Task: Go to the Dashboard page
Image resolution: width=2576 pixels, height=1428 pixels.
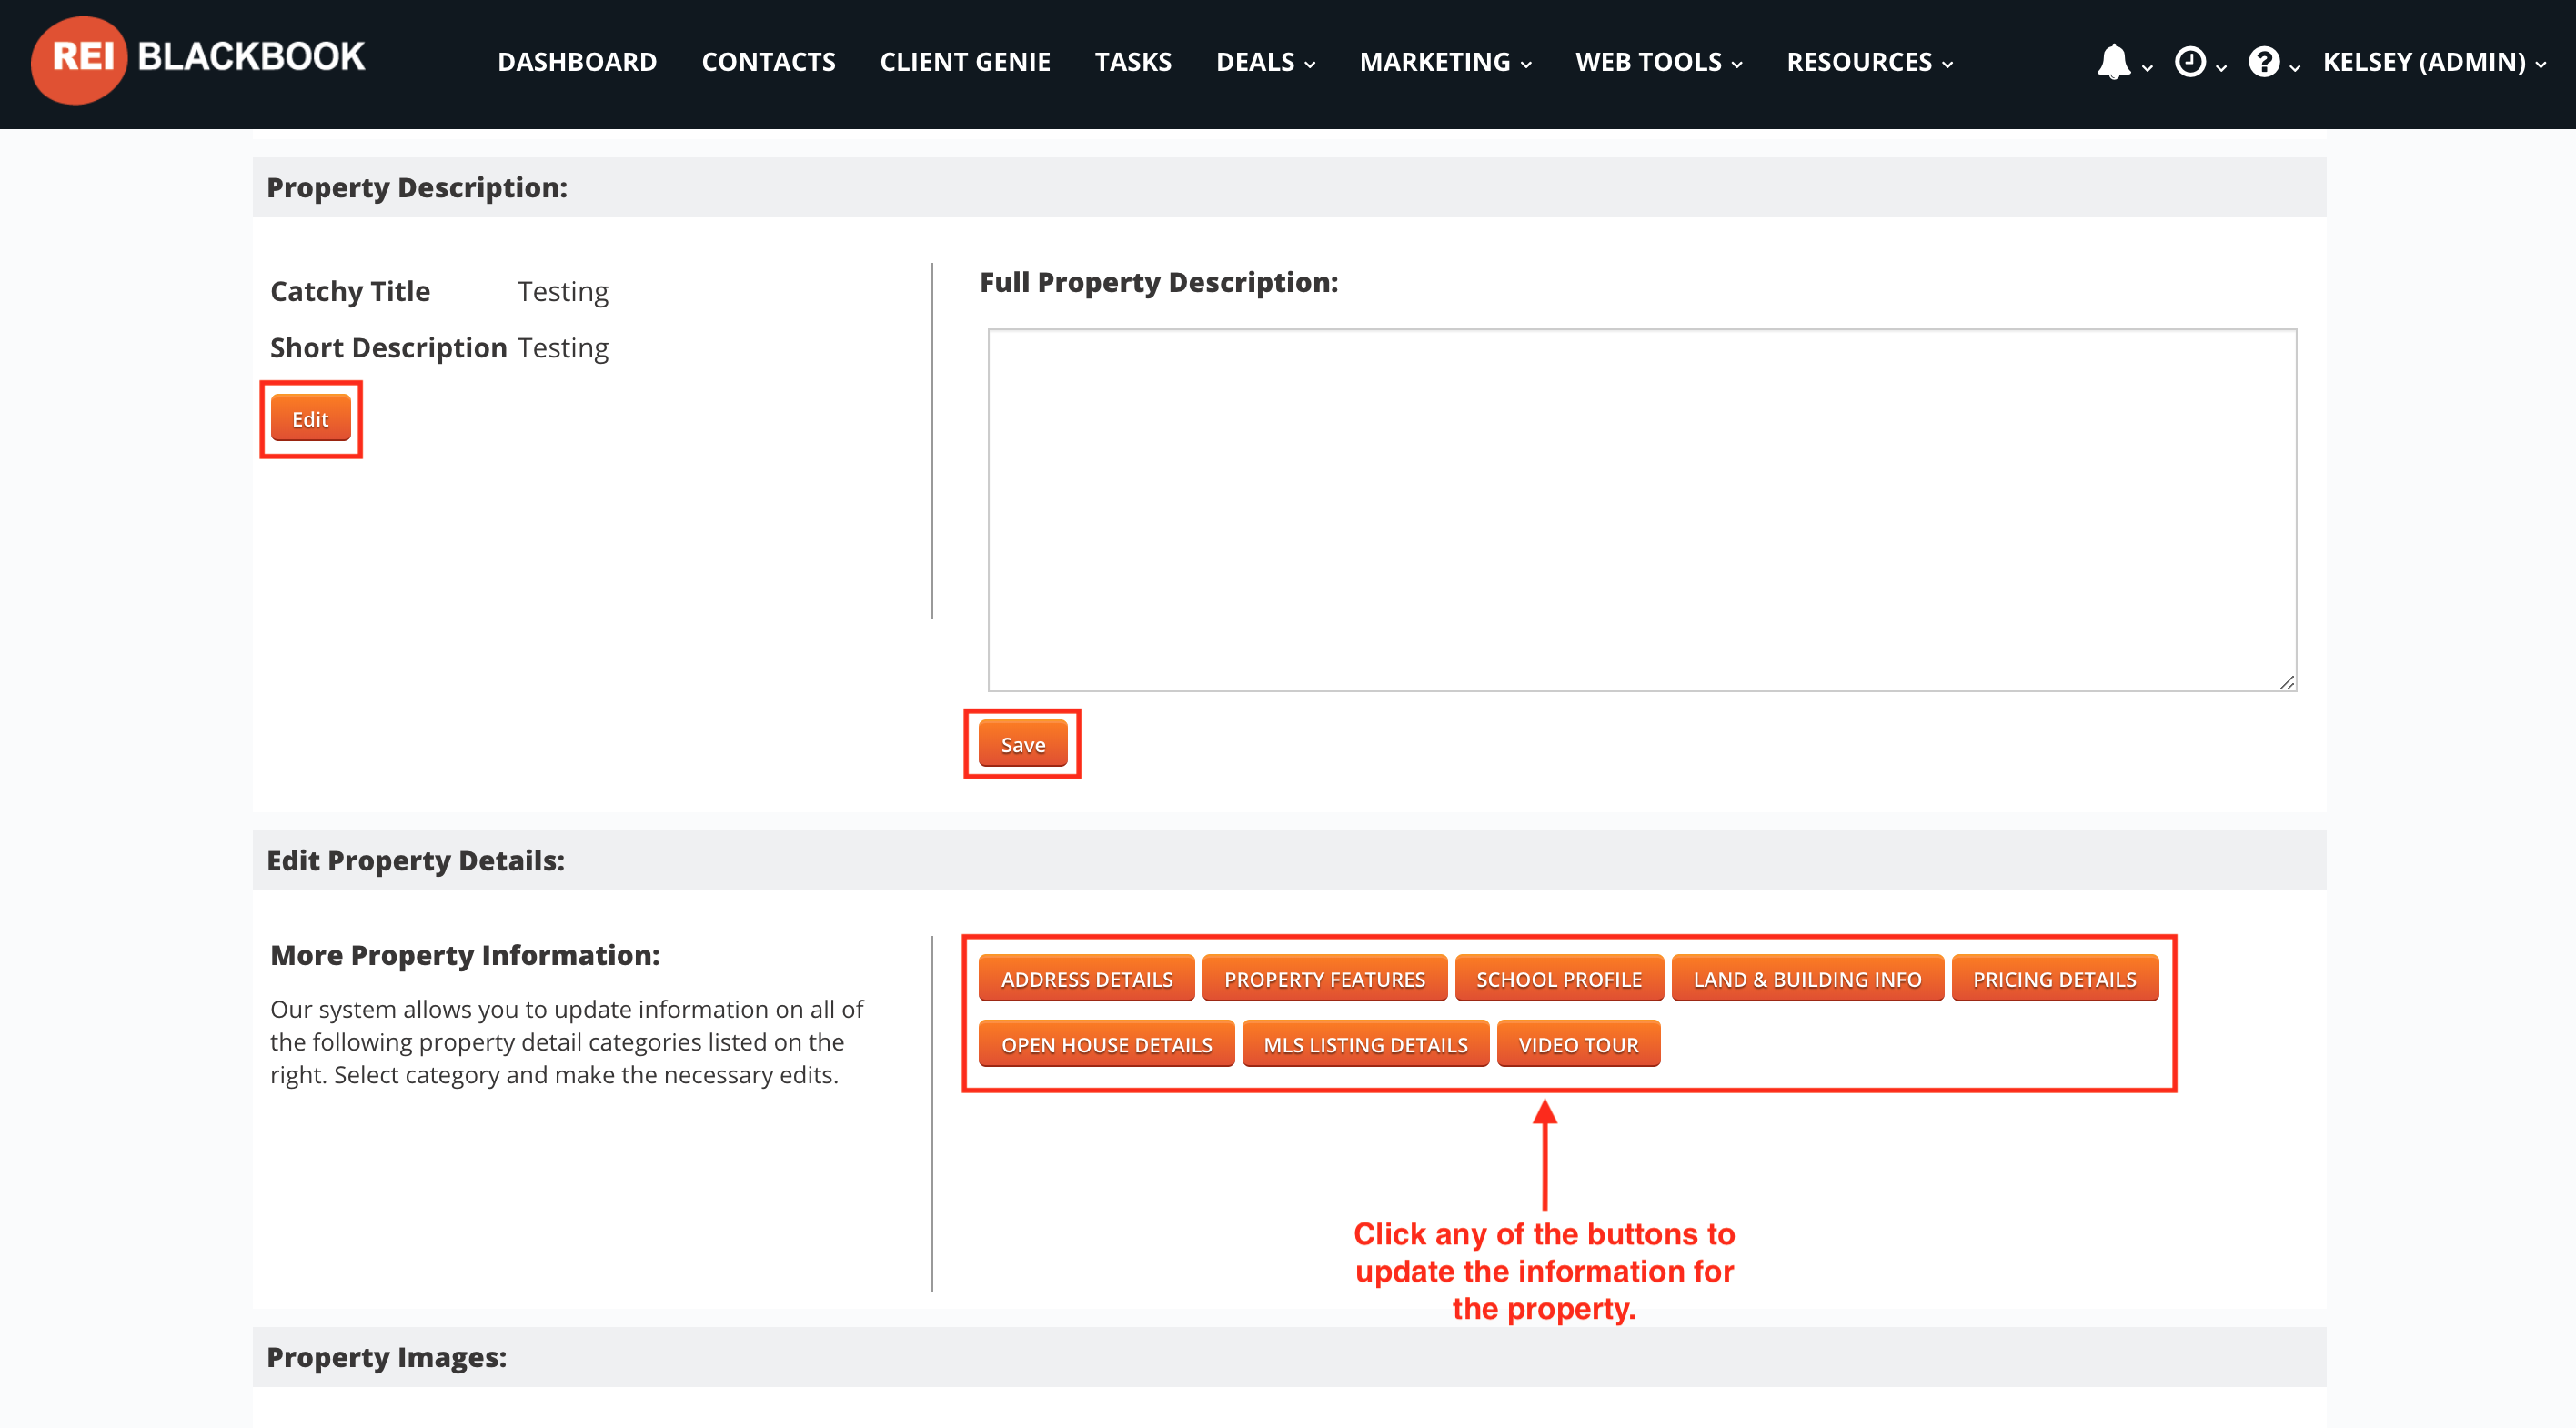Action: click(x=577, y=62)
